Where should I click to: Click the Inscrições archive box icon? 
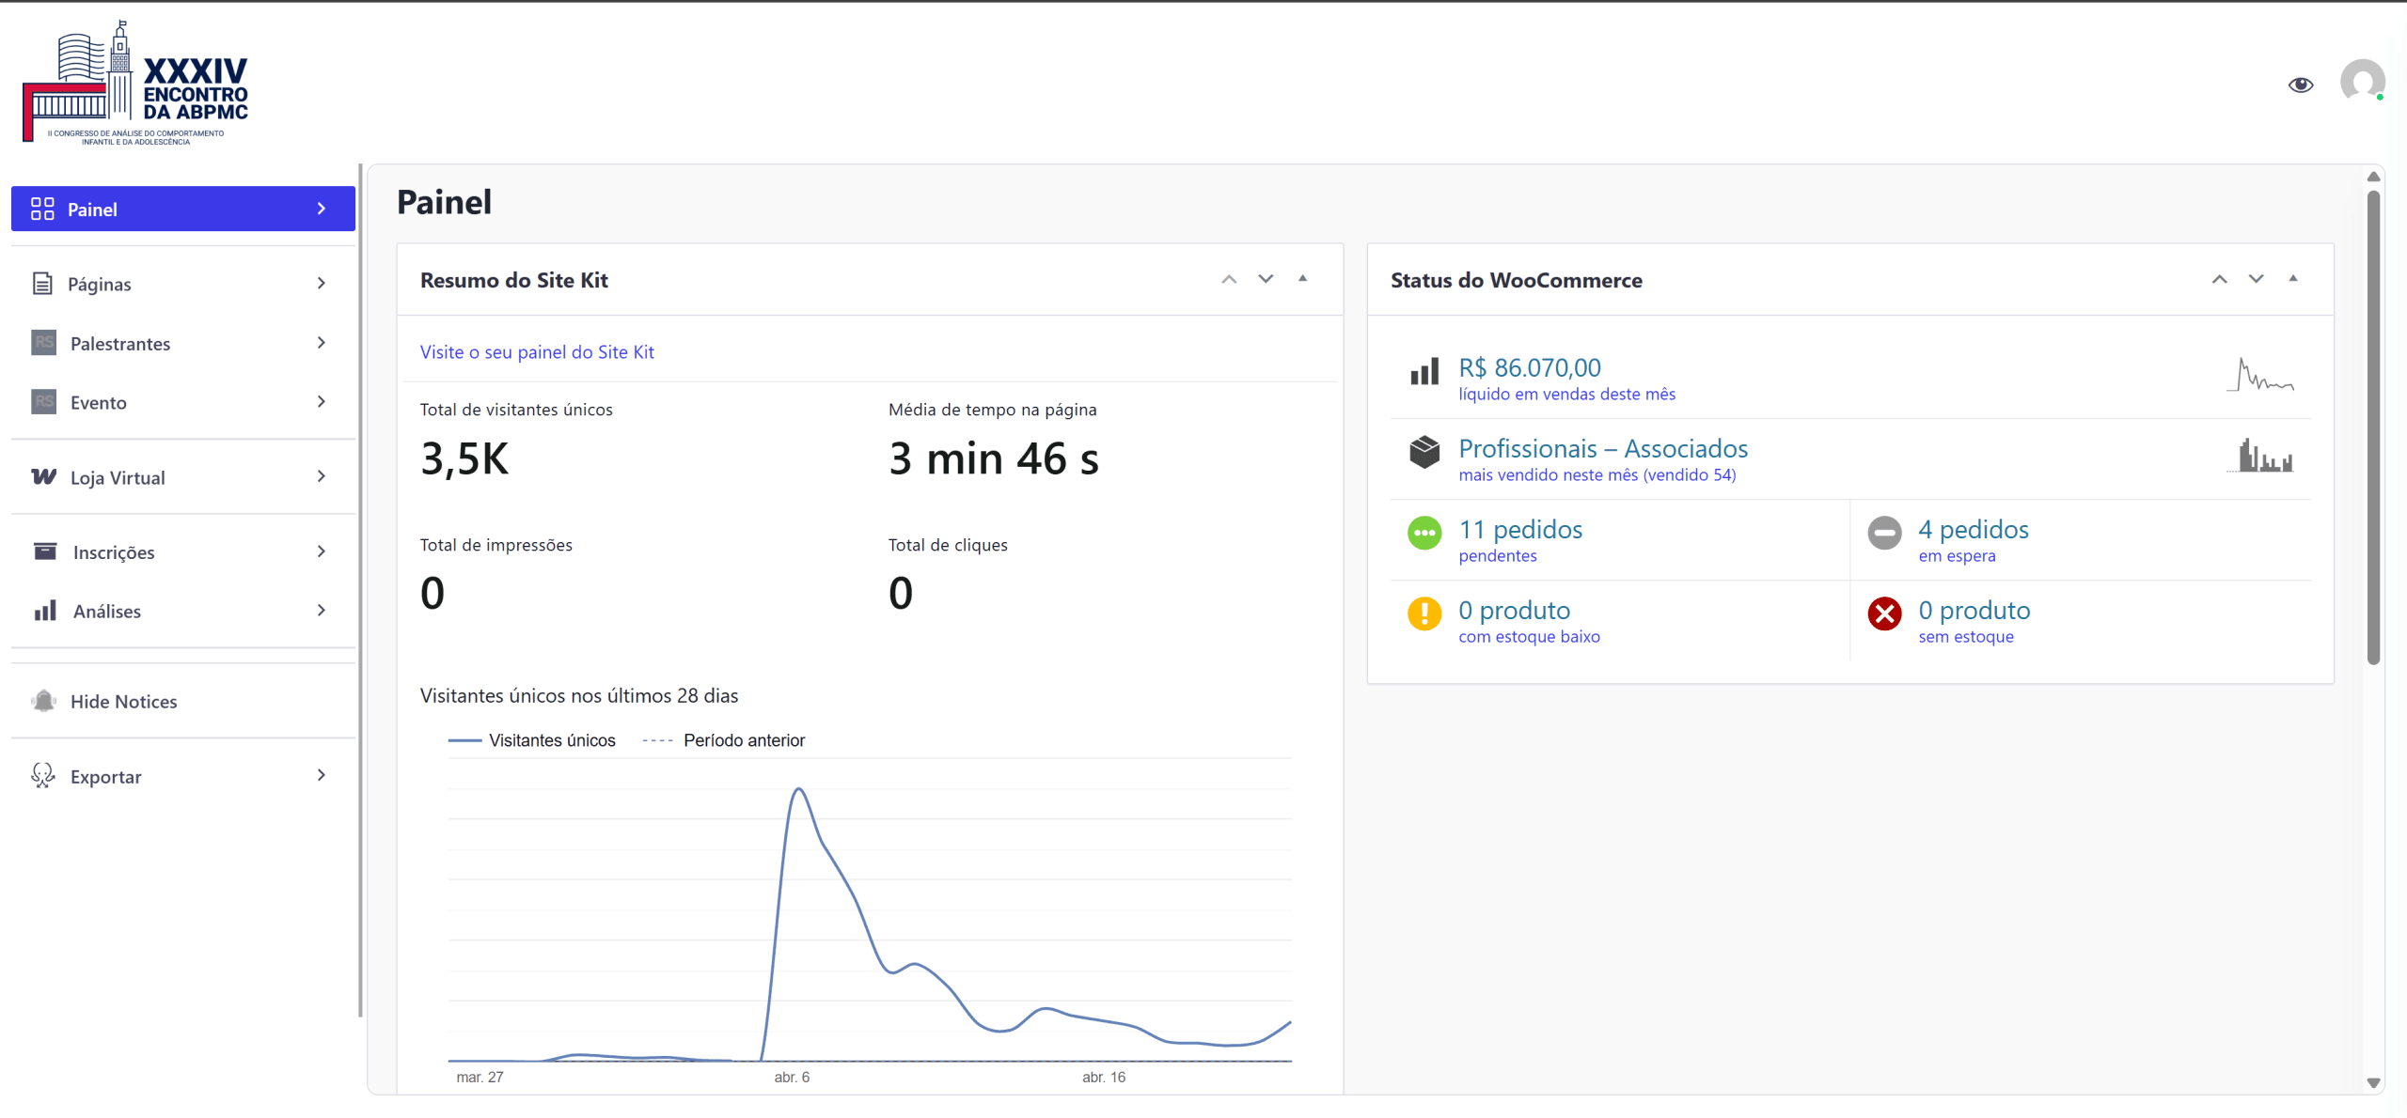[x=44, y=551]
